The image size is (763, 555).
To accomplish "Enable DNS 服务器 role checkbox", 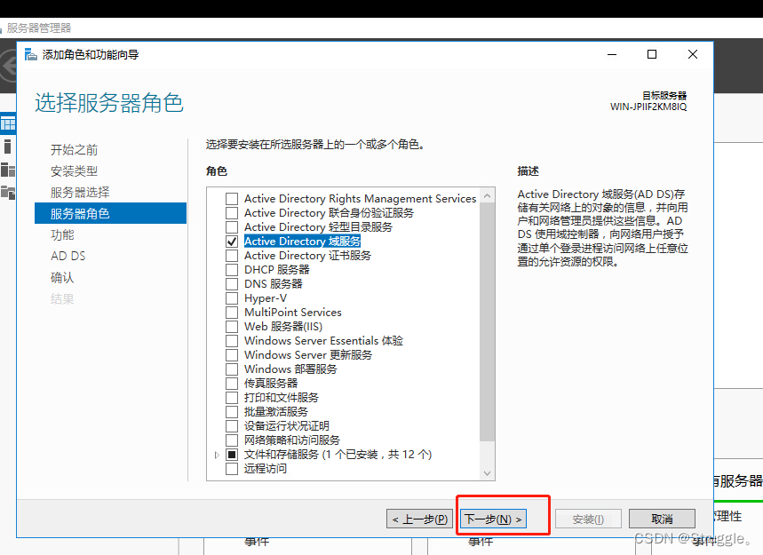I will [x=232, y=283].
